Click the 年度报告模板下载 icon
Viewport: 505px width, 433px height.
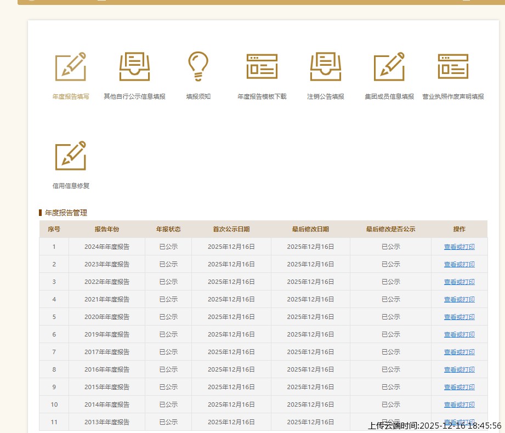tap(262, 67)
